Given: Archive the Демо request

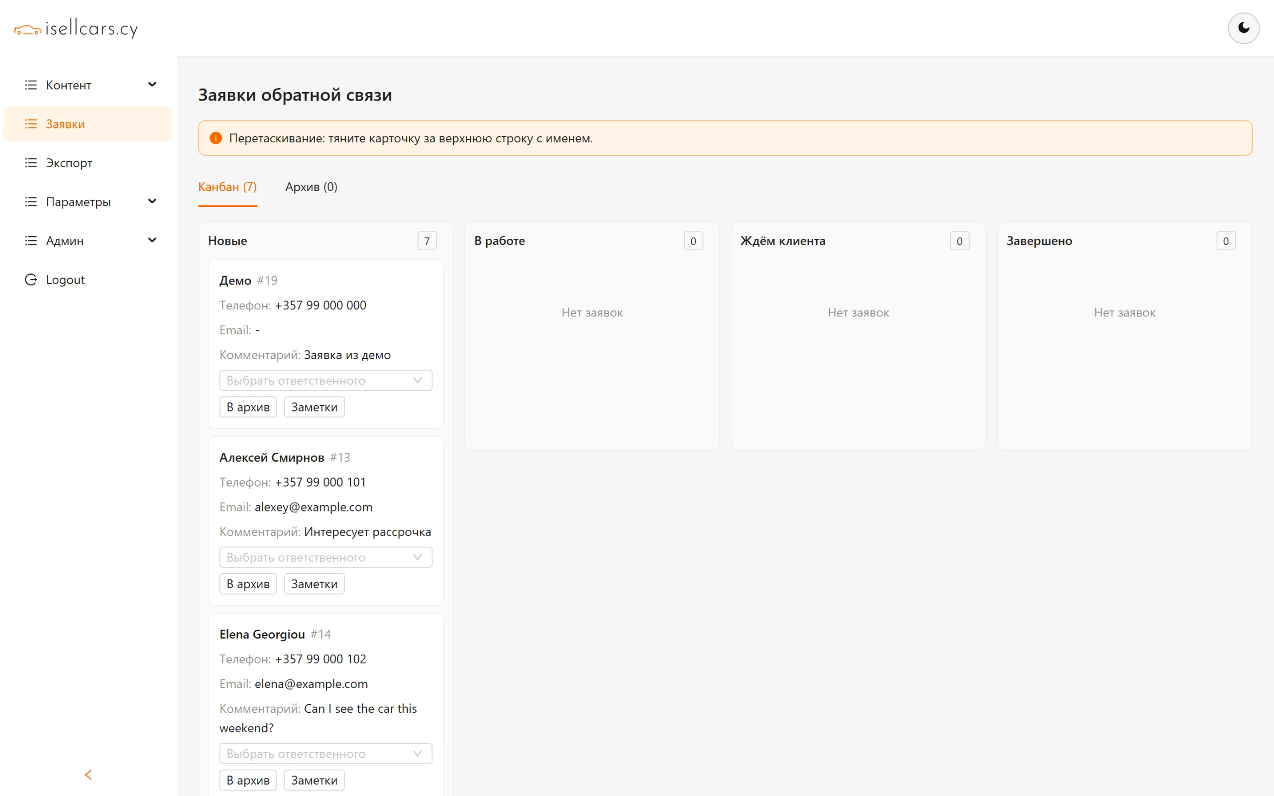Looking at the screenshot, I should point(248,407).
